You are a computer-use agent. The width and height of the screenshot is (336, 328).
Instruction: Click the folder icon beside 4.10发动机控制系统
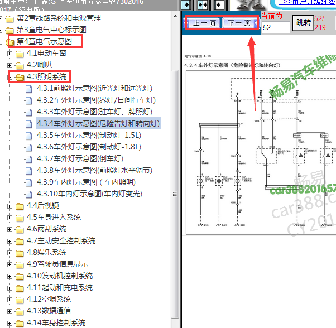coord(20,277)
